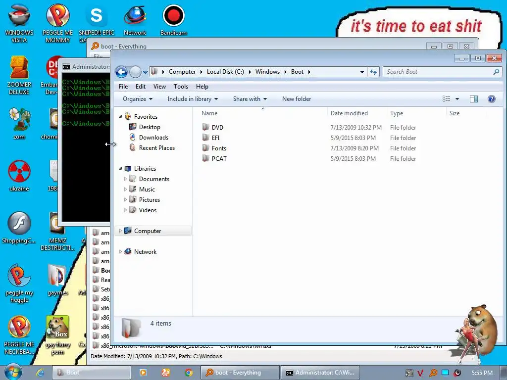
Task: Open the ukraine desktop icon
Action: (x=19, y=176)
